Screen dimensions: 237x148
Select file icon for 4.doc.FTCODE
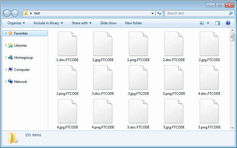click(209, 77)
